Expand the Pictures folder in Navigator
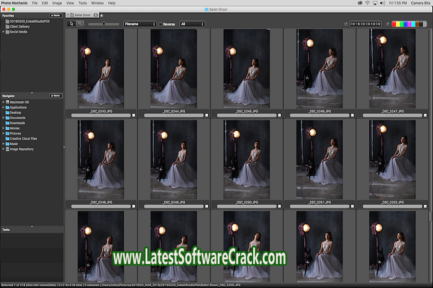Viewport: 433px width, 288px height. tap(3, 133)
